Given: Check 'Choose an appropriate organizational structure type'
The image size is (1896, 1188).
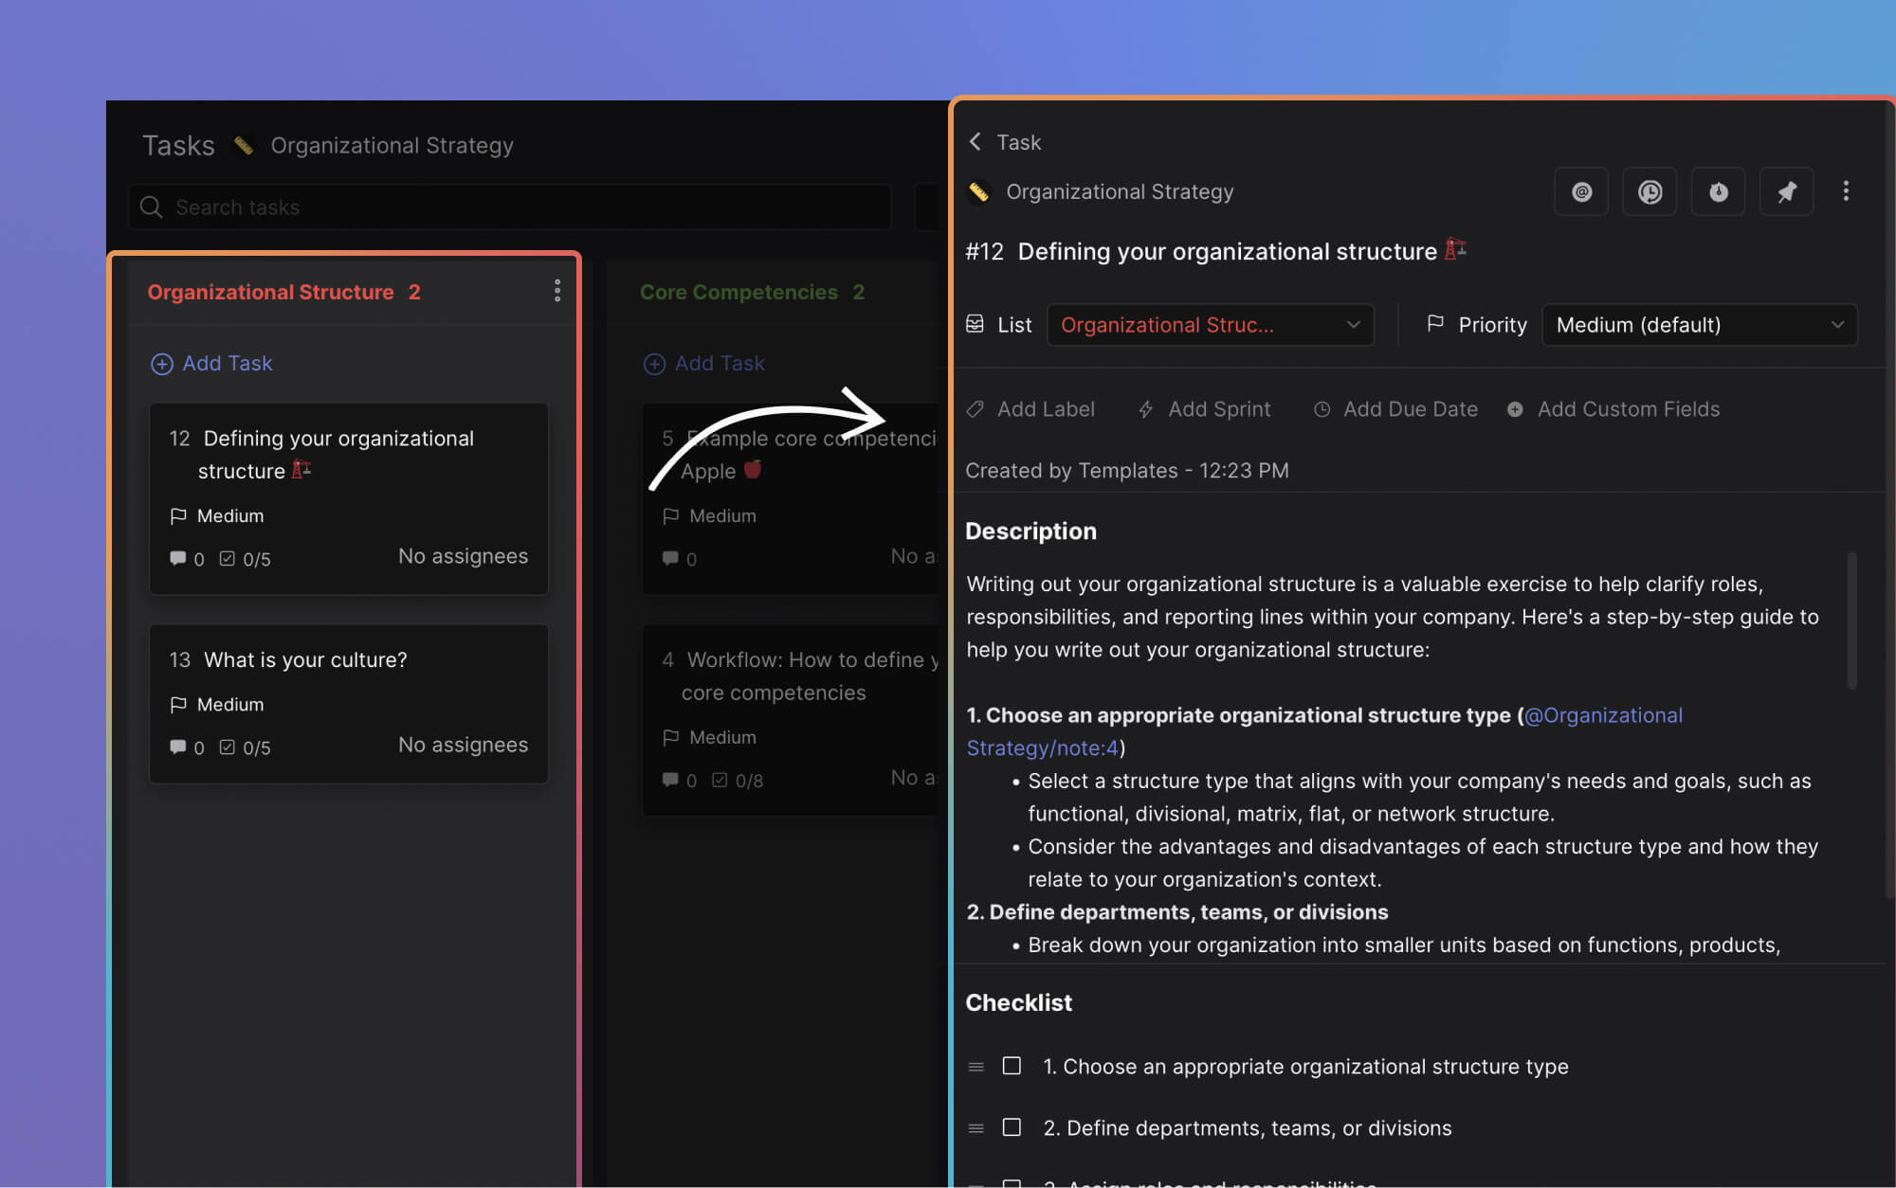Looking at the screenshot, I should (x=1012, y=1066).
